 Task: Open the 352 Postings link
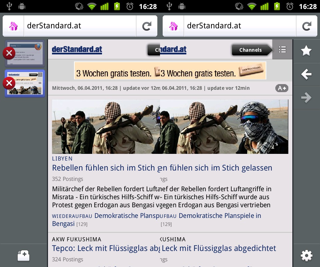68,179
